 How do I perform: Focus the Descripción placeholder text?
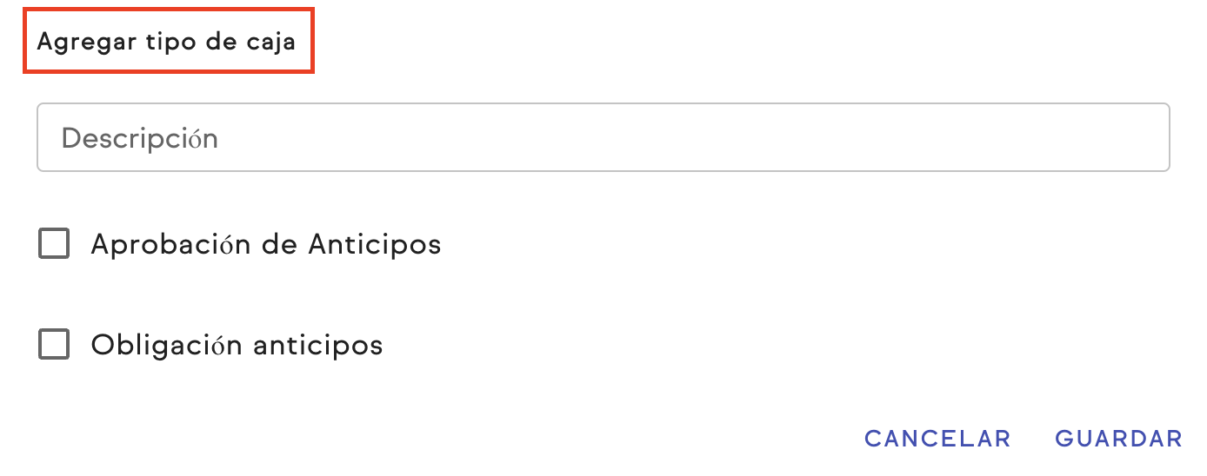139,138
